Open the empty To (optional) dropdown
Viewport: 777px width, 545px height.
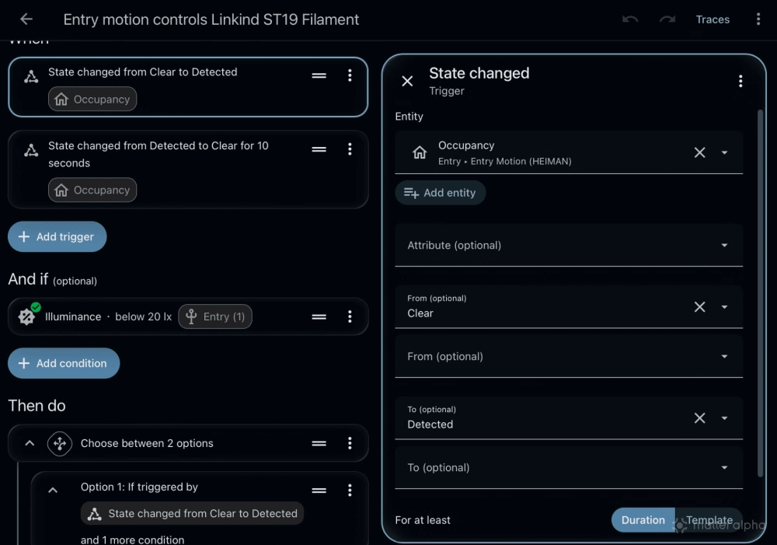pyautogui.click(x=569, y=467)
